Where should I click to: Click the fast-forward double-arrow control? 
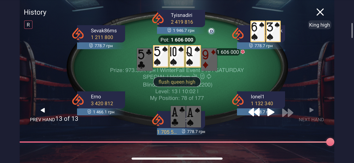pos(287,113)
